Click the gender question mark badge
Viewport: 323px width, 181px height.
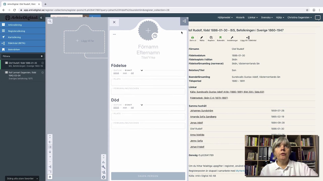(x=155, y=36)
